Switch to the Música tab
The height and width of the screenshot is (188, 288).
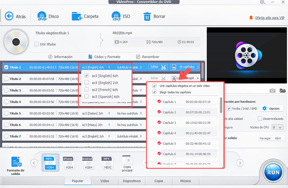(186, 181)
